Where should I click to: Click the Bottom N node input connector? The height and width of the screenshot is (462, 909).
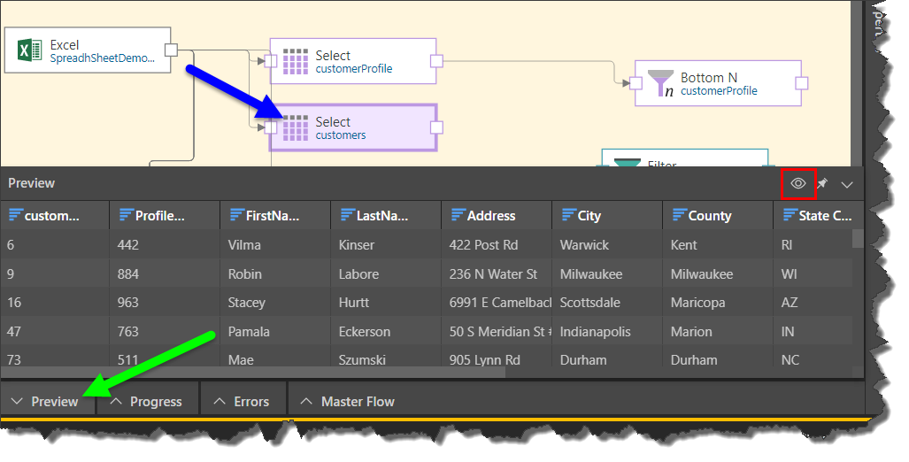pos(635,83)
